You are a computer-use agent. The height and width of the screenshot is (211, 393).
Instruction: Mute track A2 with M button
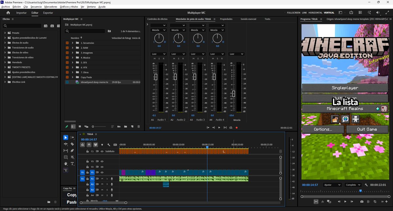pyautogui.click(x=102, y=184)
